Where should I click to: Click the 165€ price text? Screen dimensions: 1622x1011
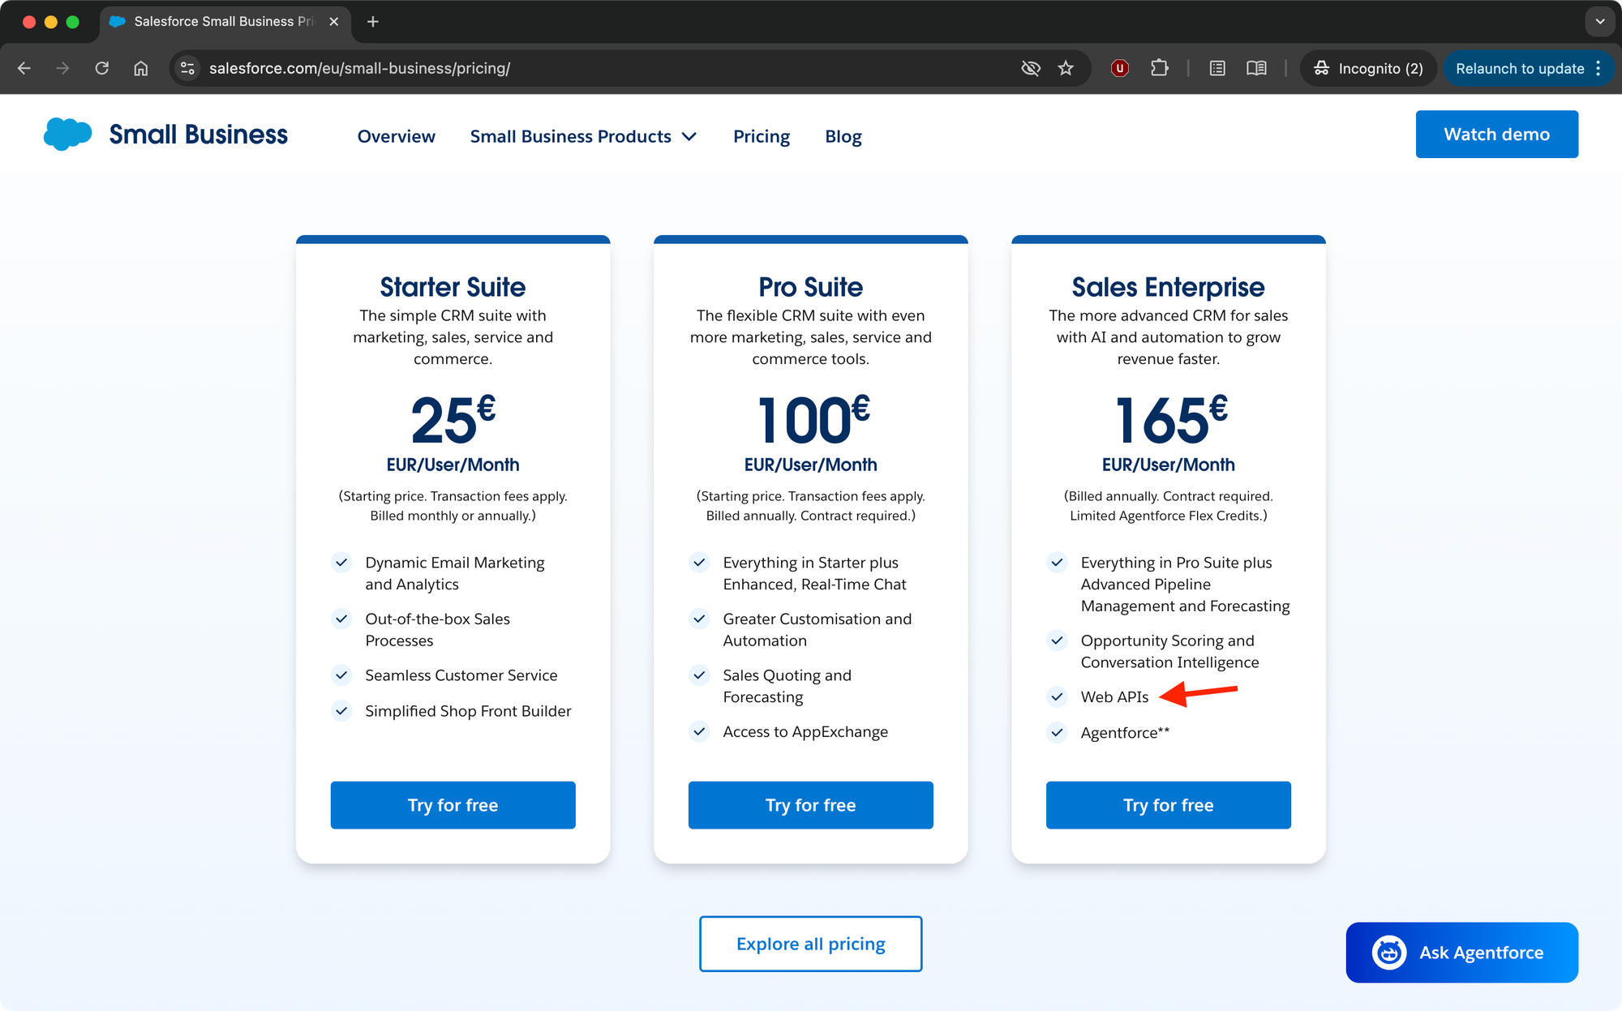[x=1171, y=419]
